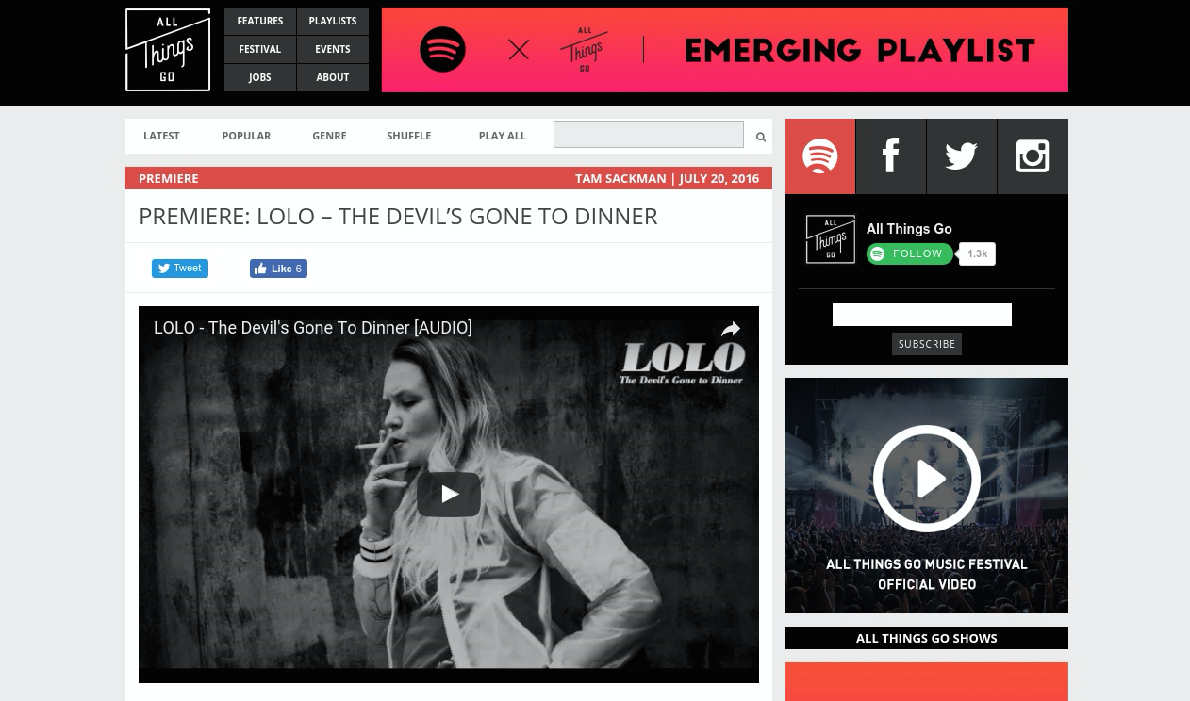Open the Instagram camera icon
The image size is (1190, 701).
[x=1033, y=156]
